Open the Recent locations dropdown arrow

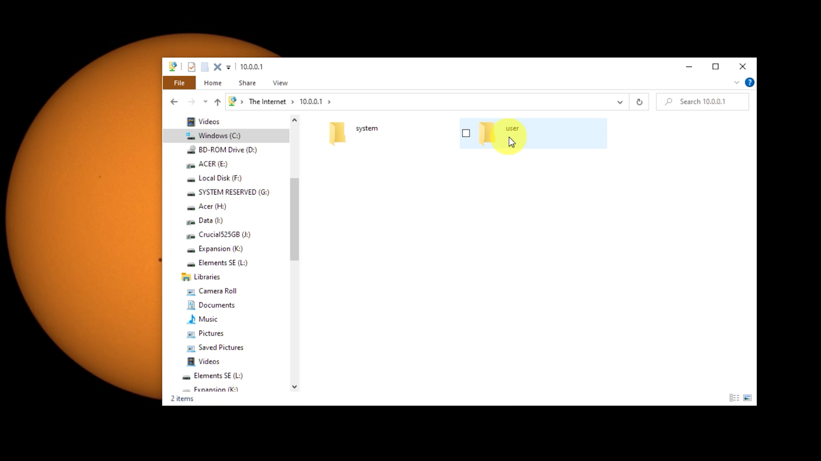[x=205, y=102]
